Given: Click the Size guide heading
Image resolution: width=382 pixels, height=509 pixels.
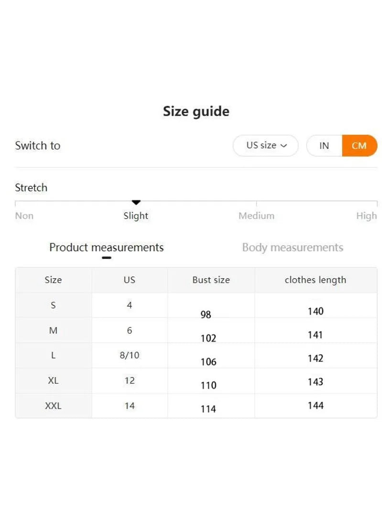Looking at the screenshot, I should [x=196, y=111].
